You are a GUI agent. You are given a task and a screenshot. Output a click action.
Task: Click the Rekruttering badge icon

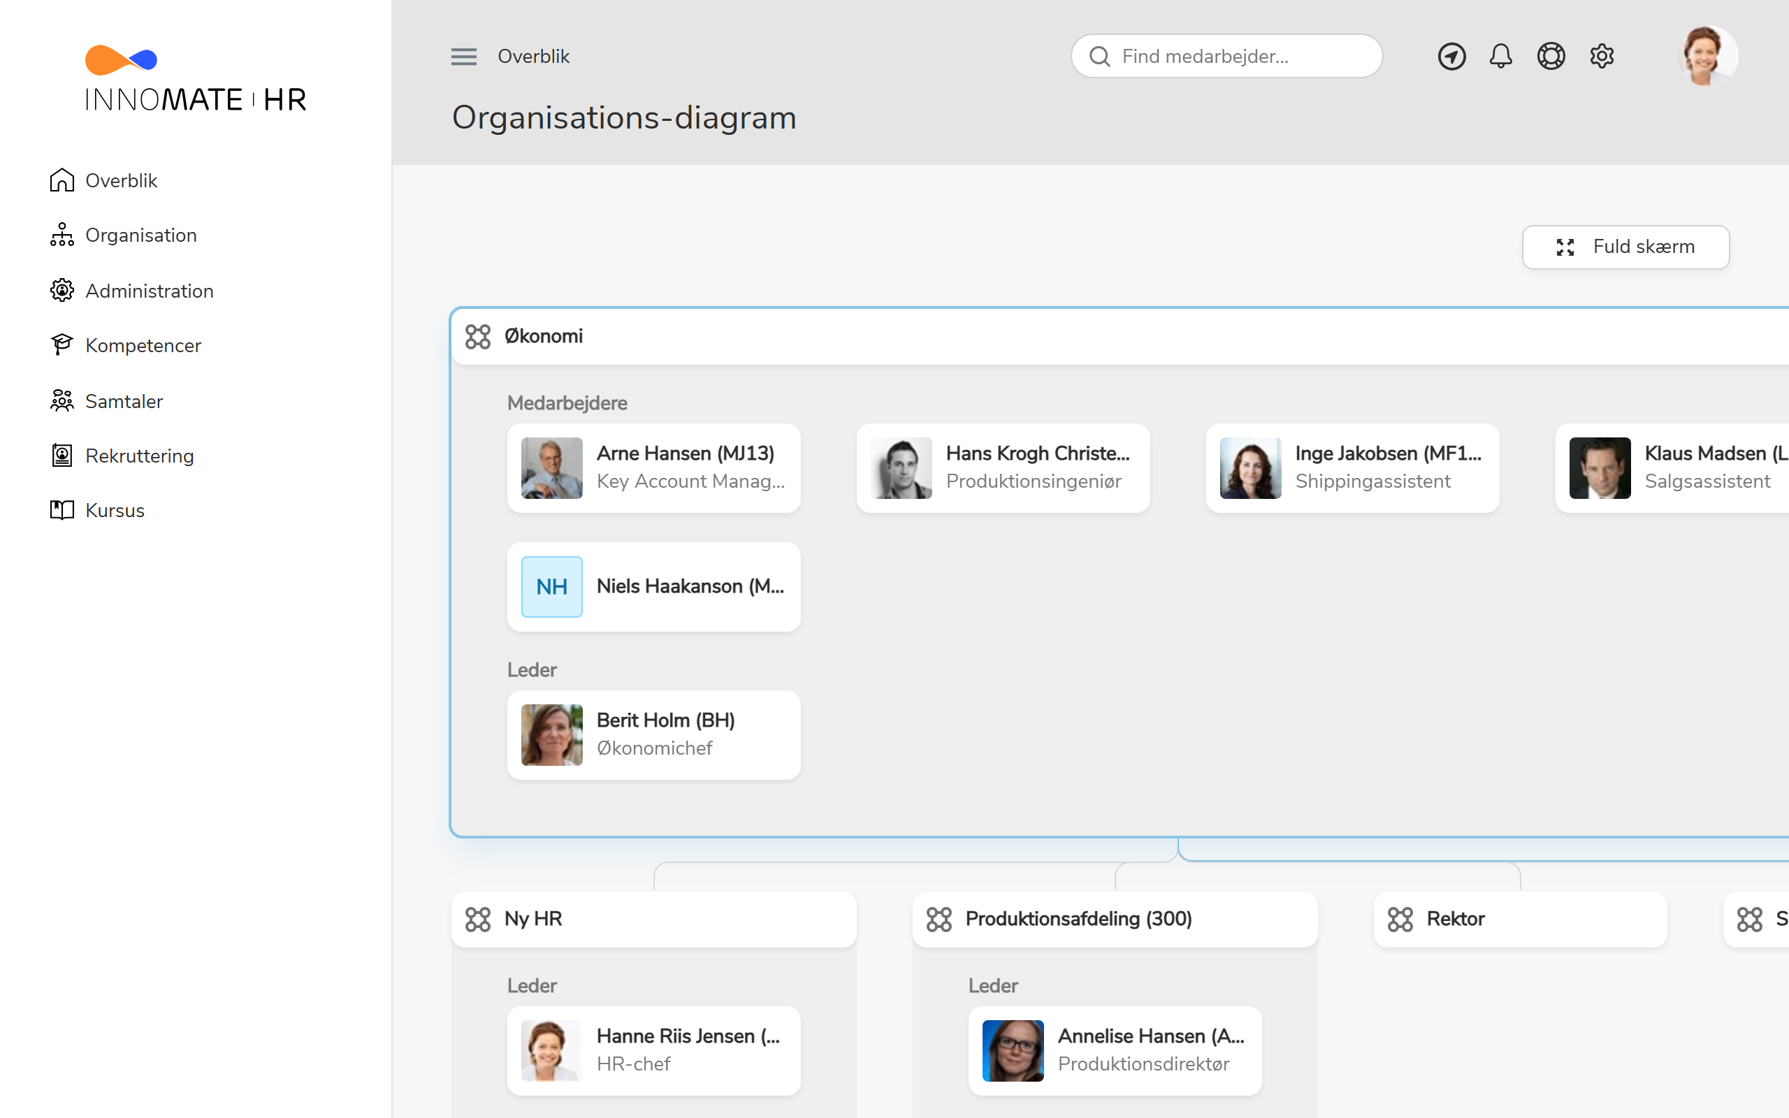tap(62, 456)
